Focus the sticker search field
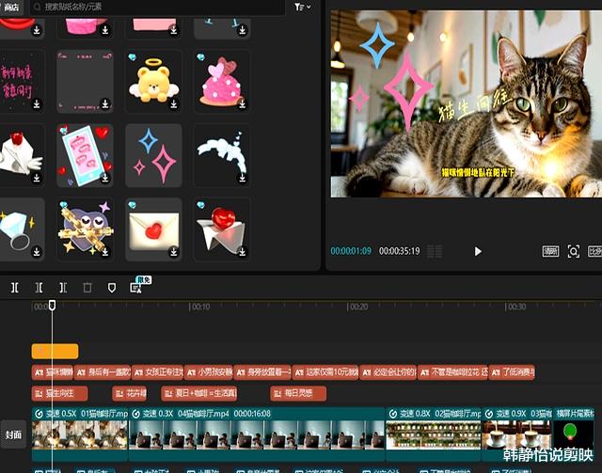The image size is (602, 473). point(158,7)
